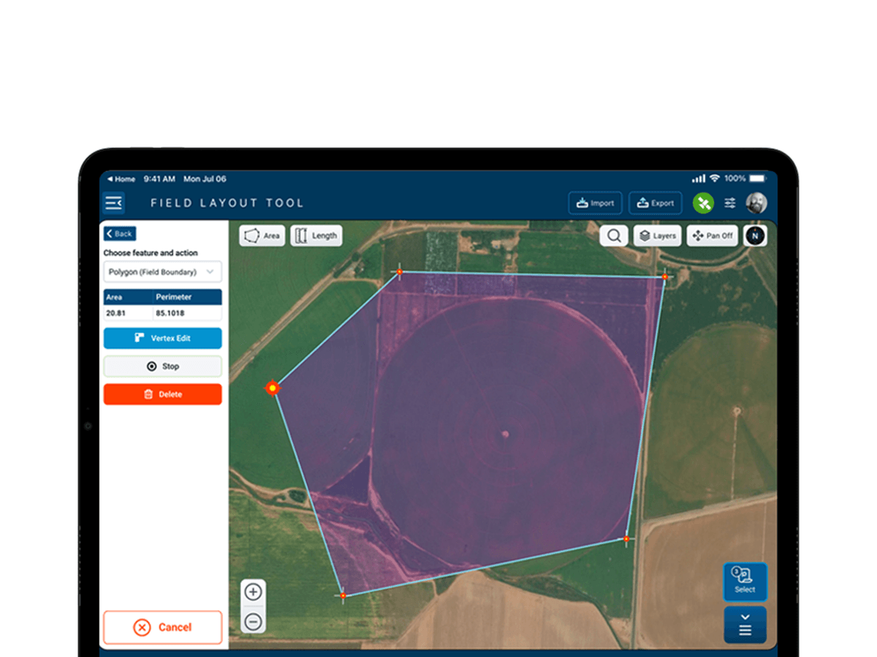Open the Layers panel
Viewport: 877px width, 657px height.
pyautogui.click(x=657, y=235)
